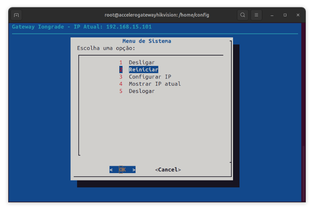Open the terminal search icon

tap(242, 15)
